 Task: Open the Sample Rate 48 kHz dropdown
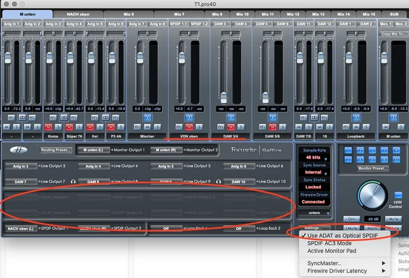315,157
